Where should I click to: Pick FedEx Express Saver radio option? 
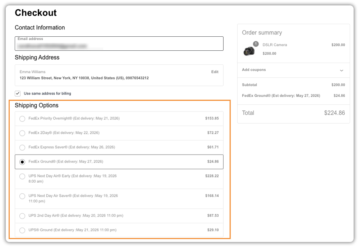click(22, 147)
